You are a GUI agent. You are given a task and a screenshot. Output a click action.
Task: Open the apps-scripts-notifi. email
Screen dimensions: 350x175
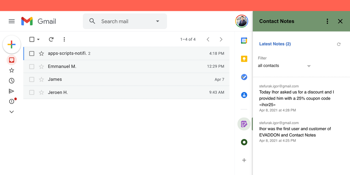click(x=126, y=53)
